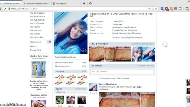Open the Twitter extension icon

pos(180,9)
